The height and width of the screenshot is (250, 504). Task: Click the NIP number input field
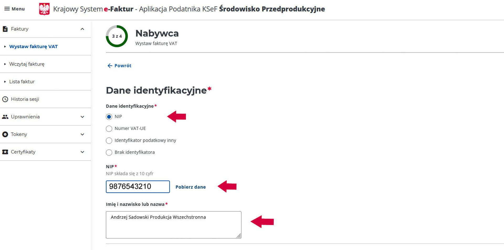pyautogui.click(x=138, y=187)
